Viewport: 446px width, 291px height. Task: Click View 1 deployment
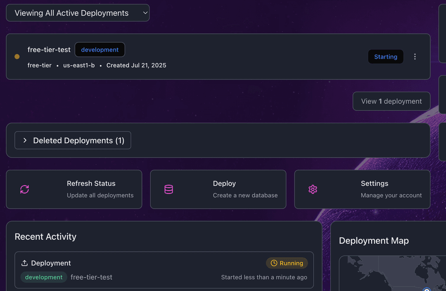[x=391, y=101]
